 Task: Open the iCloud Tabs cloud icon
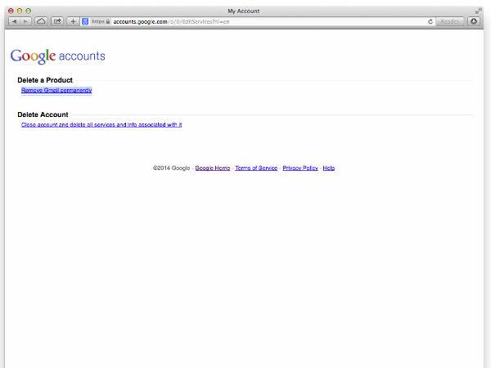point(41,21)
